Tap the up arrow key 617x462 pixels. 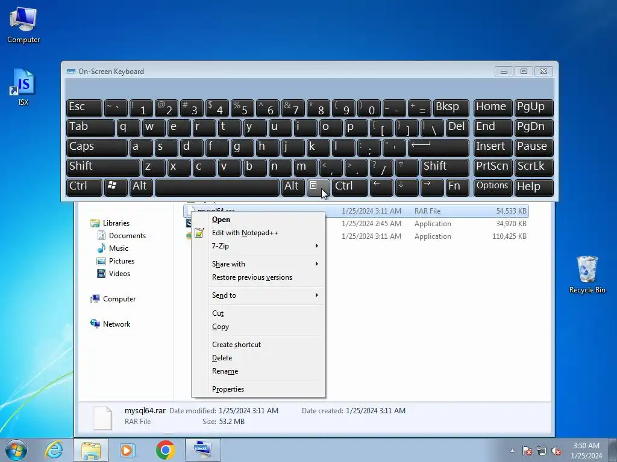pos(407,167)
